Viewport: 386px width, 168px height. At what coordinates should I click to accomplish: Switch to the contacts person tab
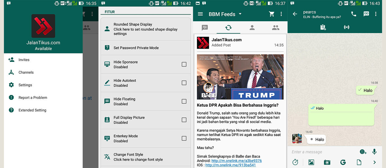[252, 27]
